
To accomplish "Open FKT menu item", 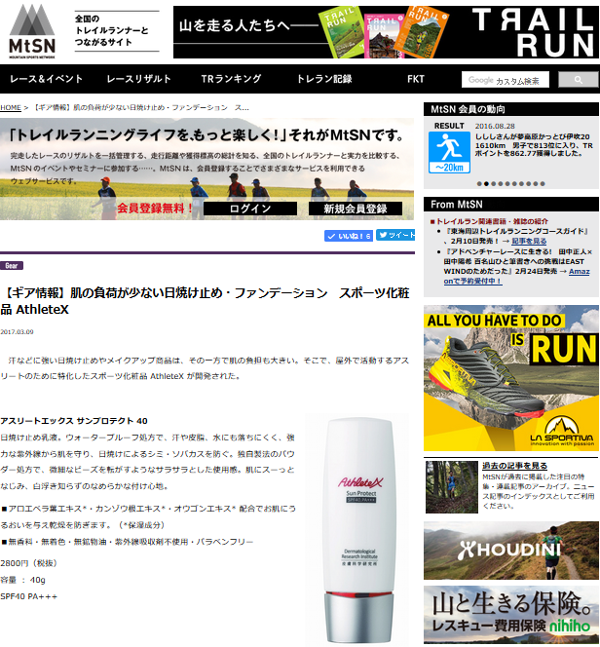I will point(416,79).
